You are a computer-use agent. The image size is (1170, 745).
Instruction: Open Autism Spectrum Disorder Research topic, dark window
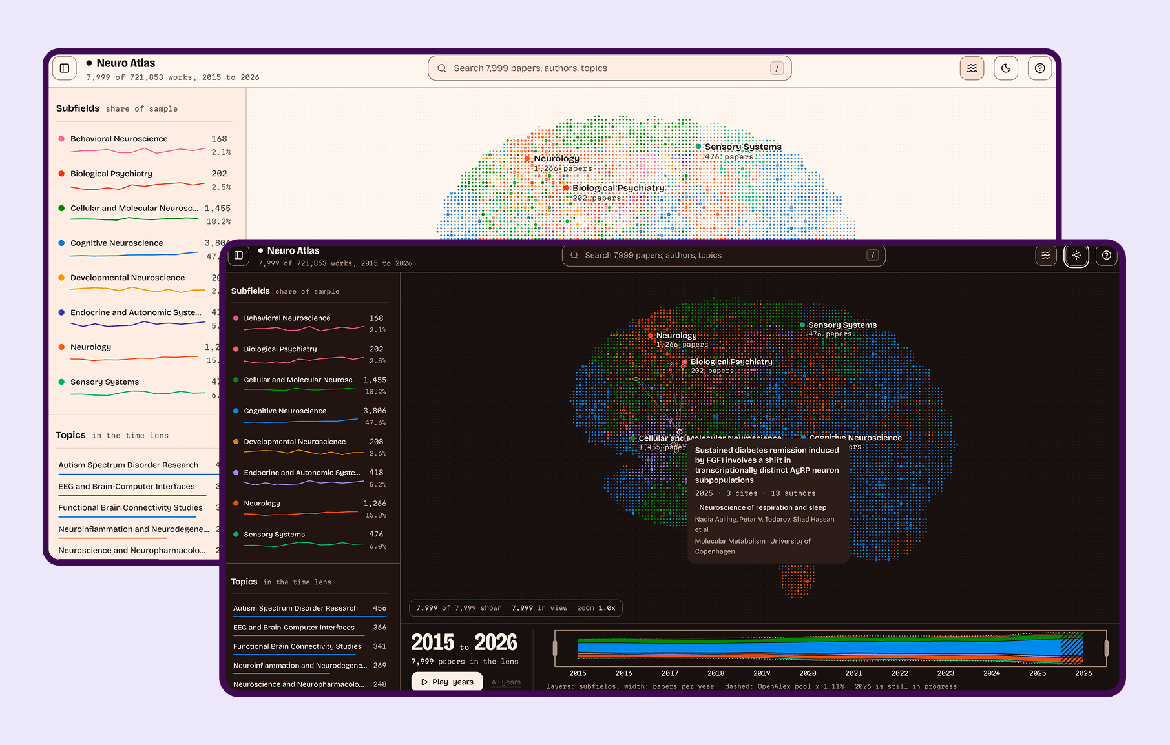click(x=309, y=609)
